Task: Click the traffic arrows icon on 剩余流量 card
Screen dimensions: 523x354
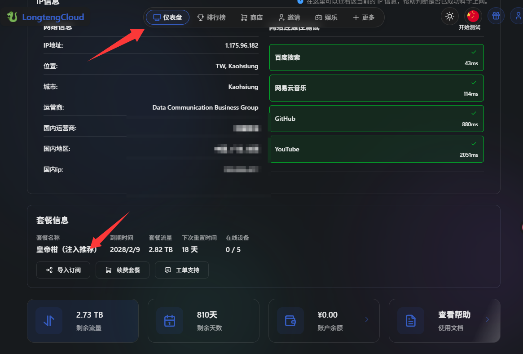Action: coord(49,321)
